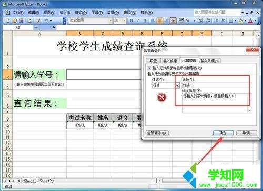
Task: Click the Name Box showing B3
Action: [18, 27]
